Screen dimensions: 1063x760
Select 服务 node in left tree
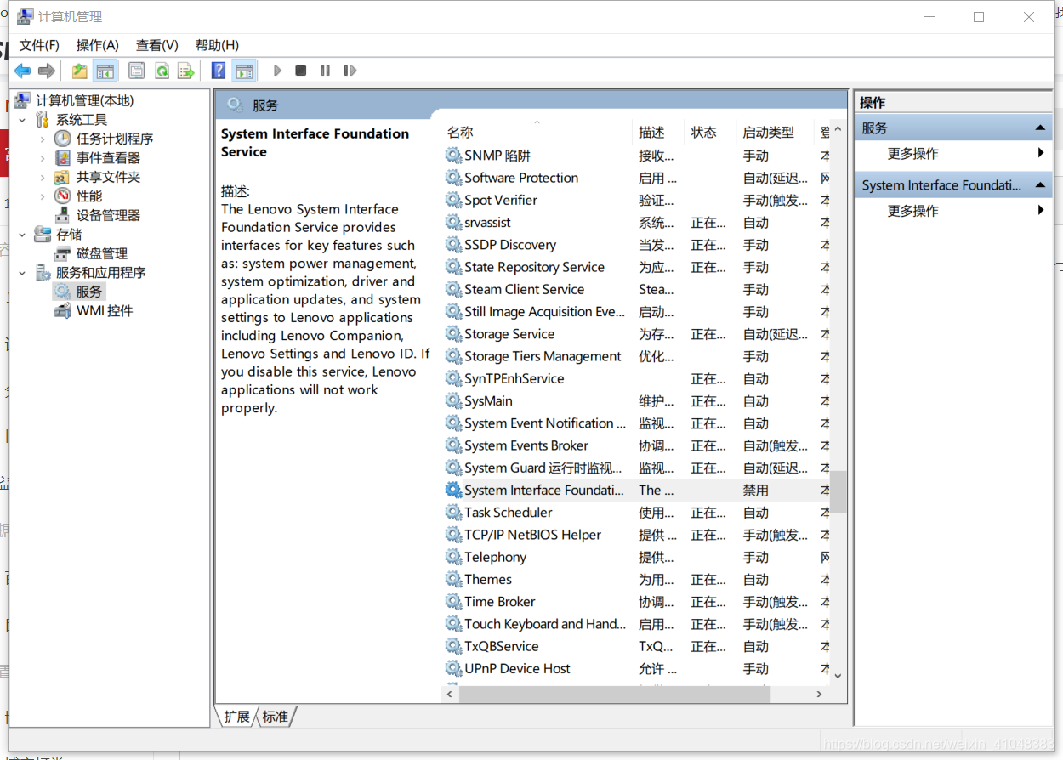pyautogui.click(x=88, y=292)
